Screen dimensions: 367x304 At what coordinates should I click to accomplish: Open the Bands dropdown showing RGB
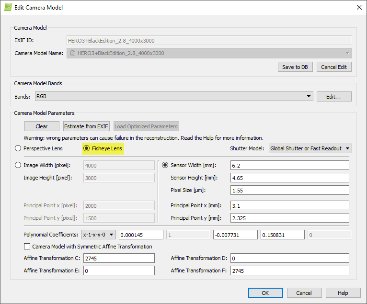point(173,97)
